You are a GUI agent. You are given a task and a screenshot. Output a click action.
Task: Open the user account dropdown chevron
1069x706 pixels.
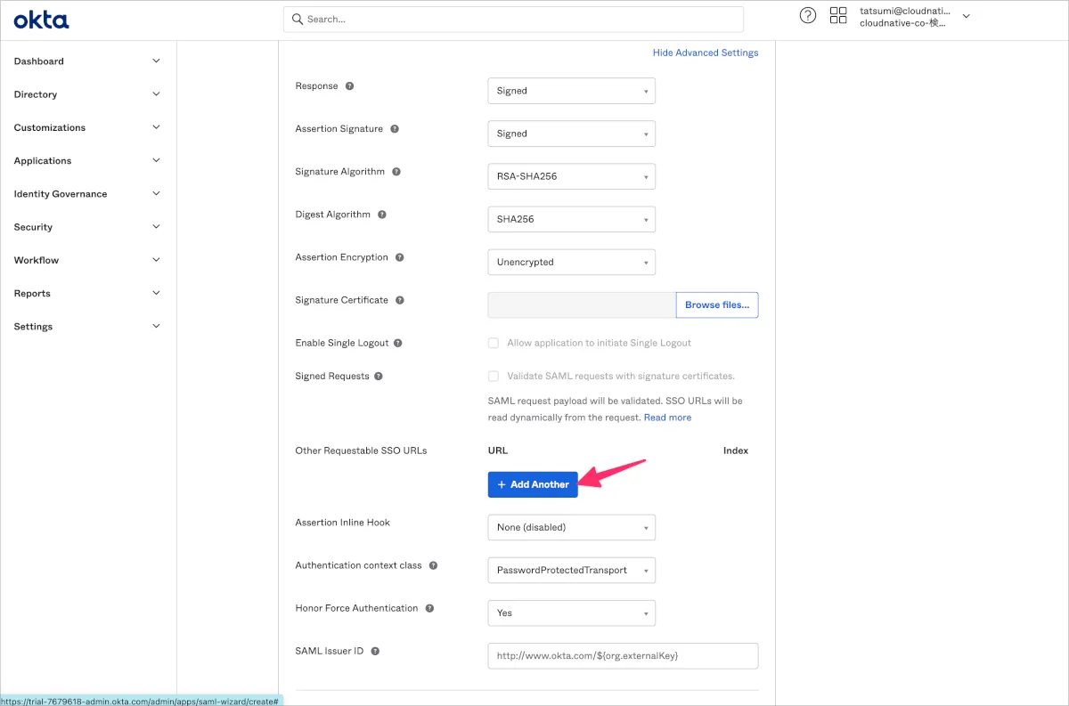(x=966, y=16)
